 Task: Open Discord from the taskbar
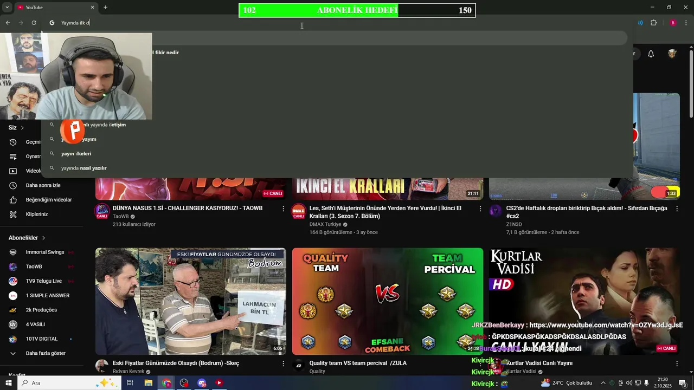click(202, 383)
